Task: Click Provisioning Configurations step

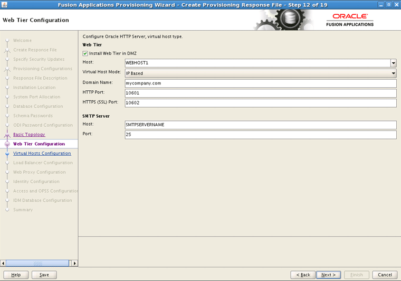Action: click(x=43, y=69)
